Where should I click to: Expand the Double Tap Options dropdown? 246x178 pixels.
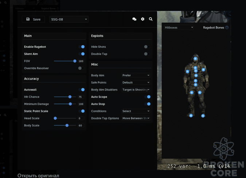(x=136, y=118)
